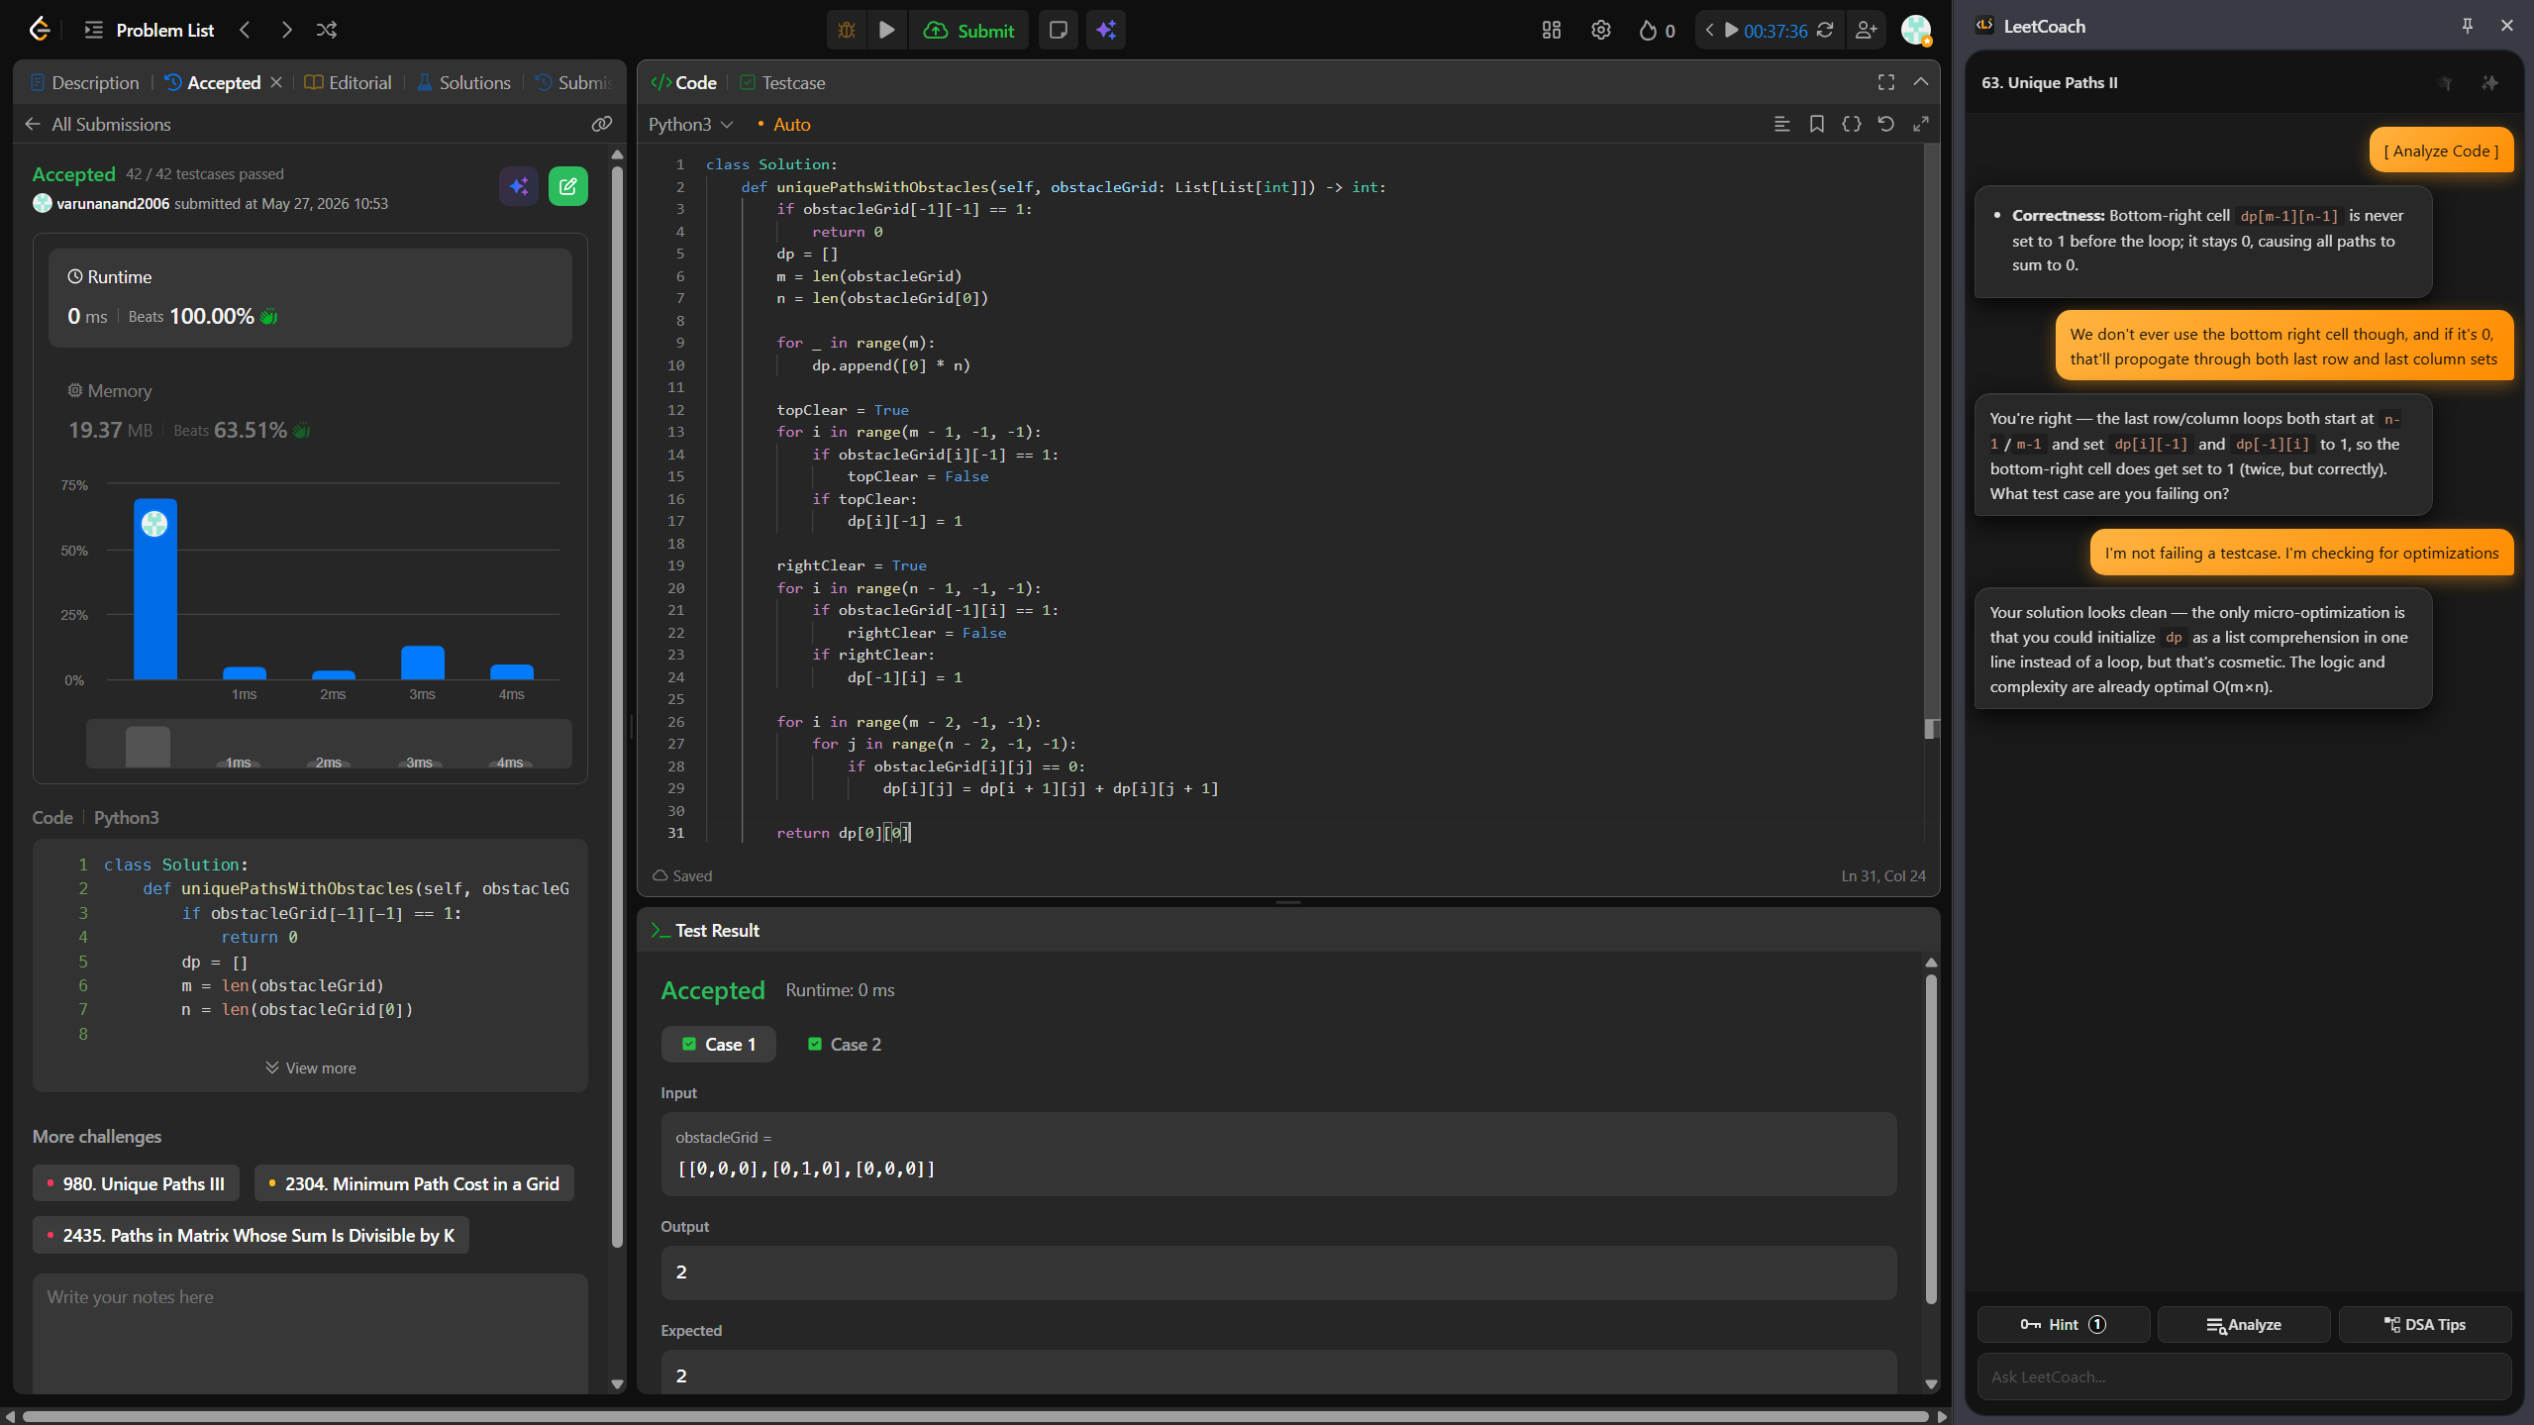The width and height of the screenshot is (2534, 1425).
Task: Expand View more in submitted code
Action: (310, 1068)
